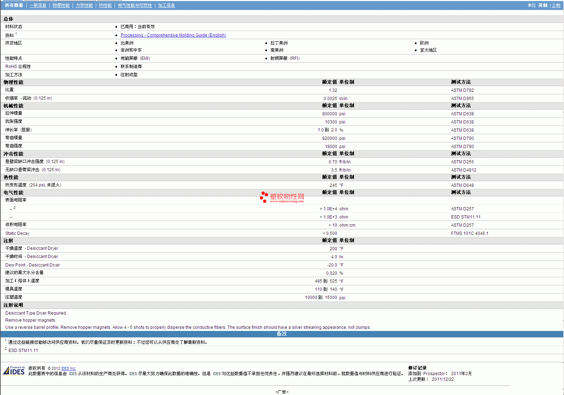Select 英制 unit system
This screenshot has width=564, height=395.
pyautogui.click(x=543, y=5)
